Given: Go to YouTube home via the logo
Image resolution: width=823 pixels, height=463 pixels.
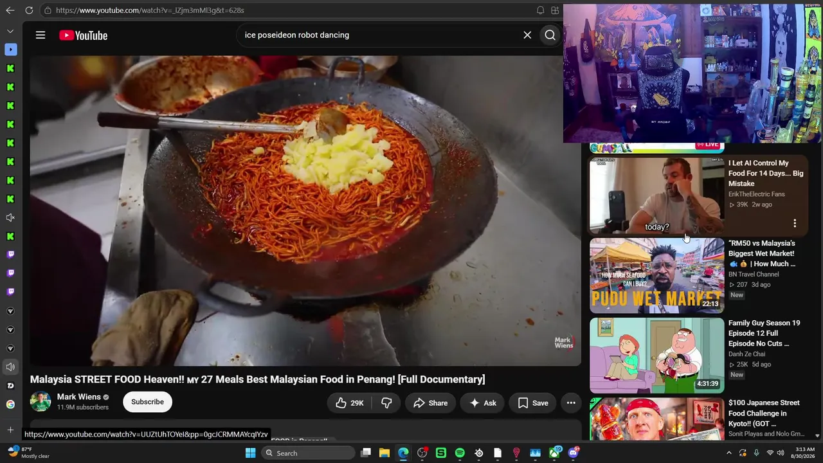Looking at the screenshot, I should coord(84,35).
